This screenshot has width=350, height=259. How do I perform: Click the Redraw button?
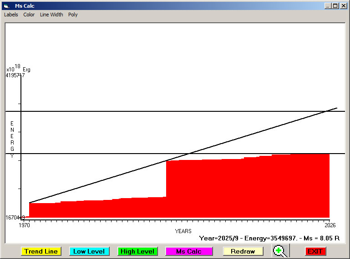click(x=243, y=251)
